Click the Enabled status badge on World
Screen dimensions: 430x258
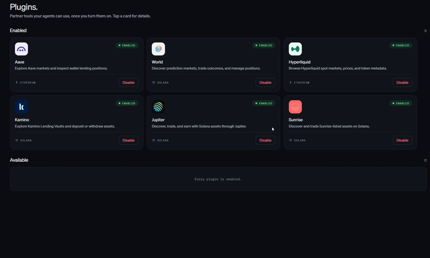[x=264, y=45]
